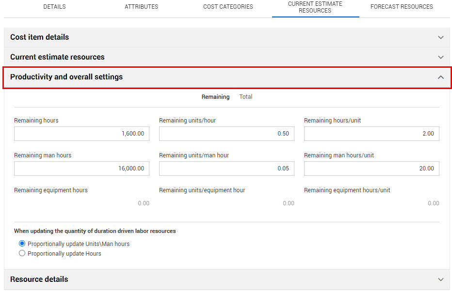The image size is (452, 292).
Task: Expand Current estimate resources chevron
Action: pos(440,57)
